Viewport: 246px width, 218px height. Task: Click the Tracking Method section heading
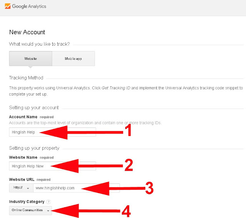26,78
